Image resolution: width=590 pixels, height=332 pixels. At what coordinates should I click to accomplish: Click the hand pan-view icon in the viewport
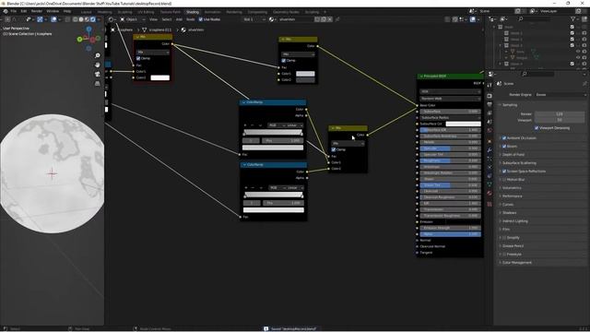(x=98, y=65)
